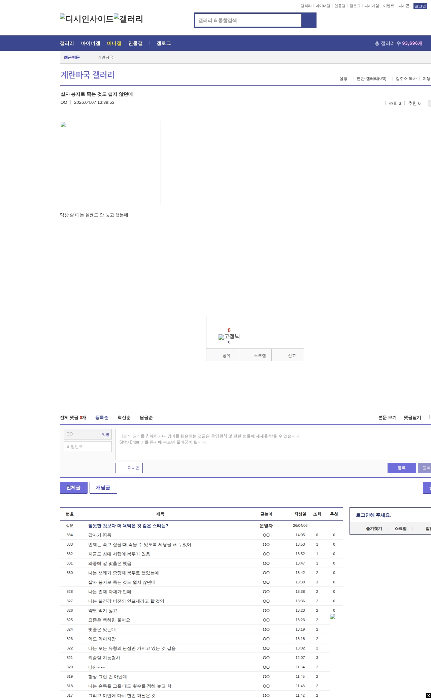Click the 로그인 button in the top bar
This screenshot has height=698, width=431.
420,6
